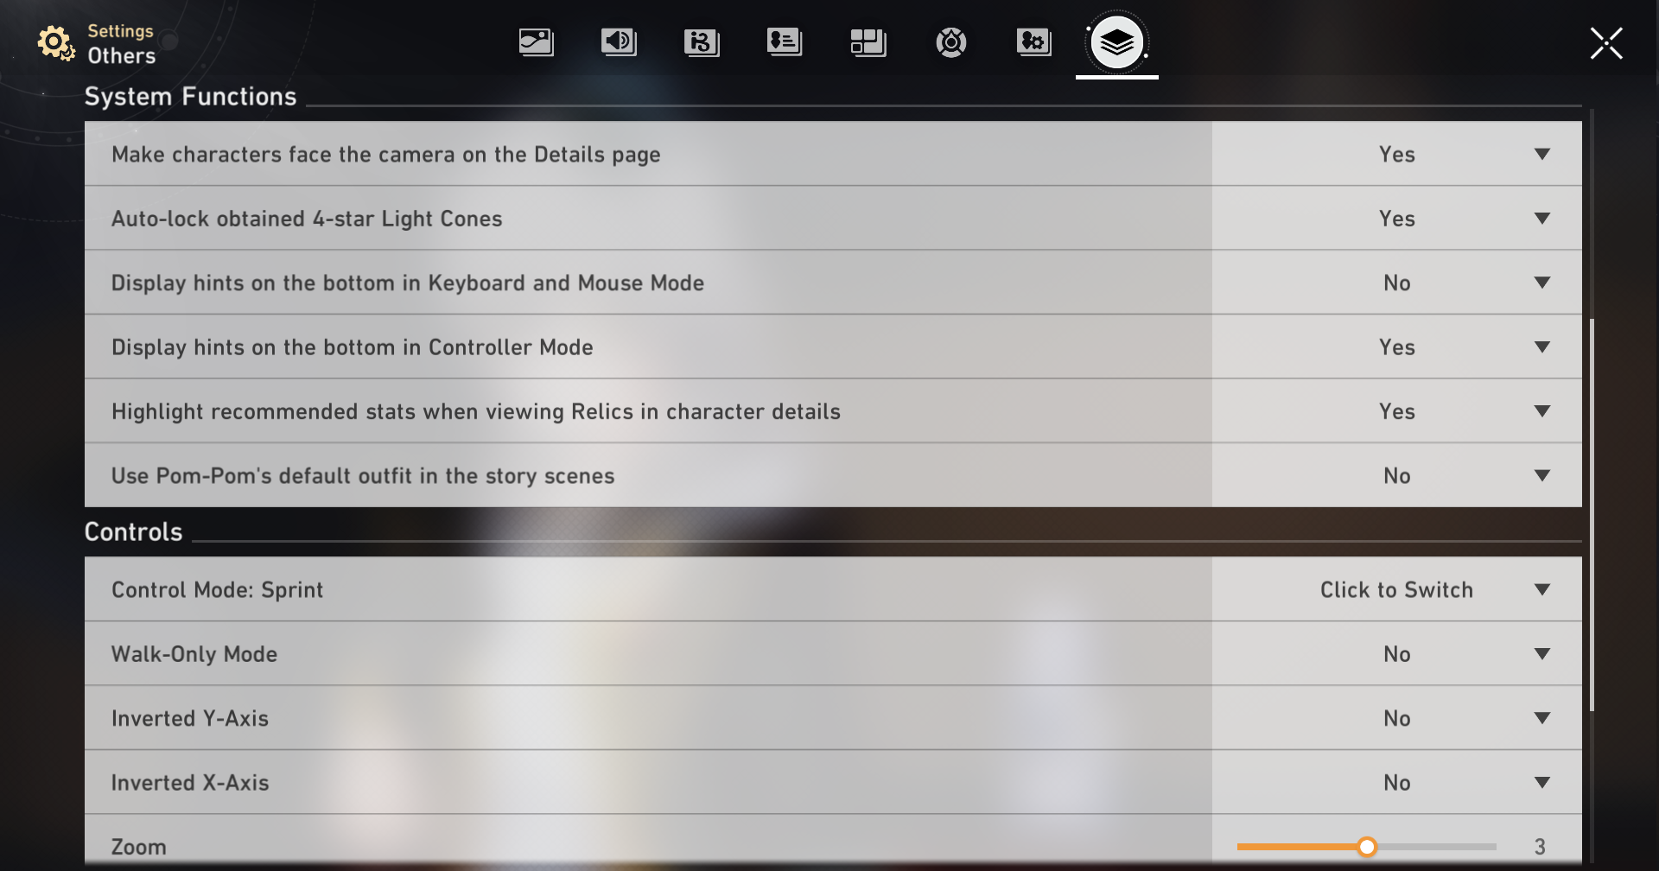Click the 'Controls' section heading
This screenshot has height=871, width=1659.
click(x=133, y=531)
